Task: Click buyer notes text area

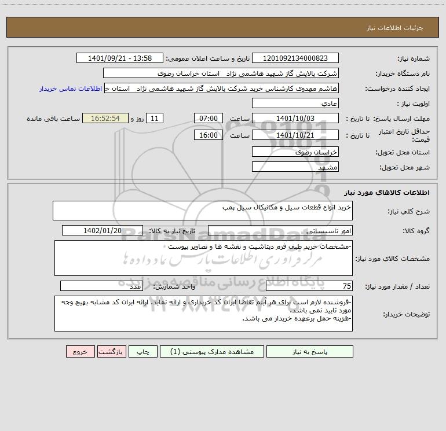Action: (x=203, y=314)
